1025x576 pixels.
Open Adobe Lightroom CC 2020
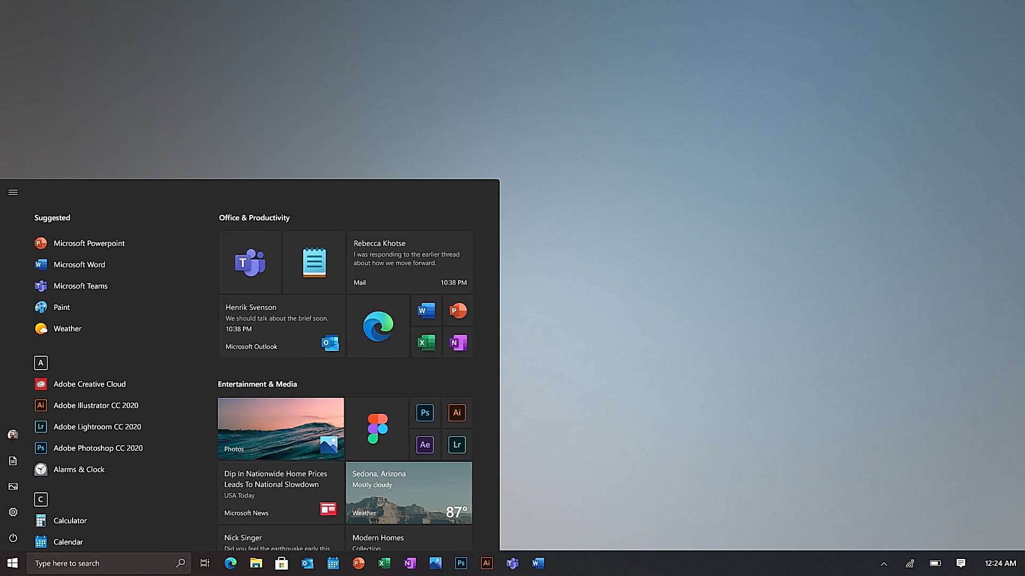coord(97,426)
